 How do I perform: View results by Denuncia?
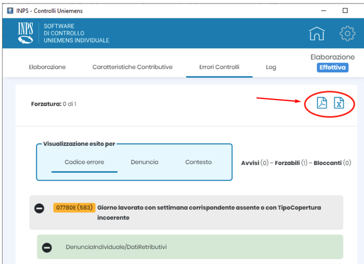coord(145,162)
